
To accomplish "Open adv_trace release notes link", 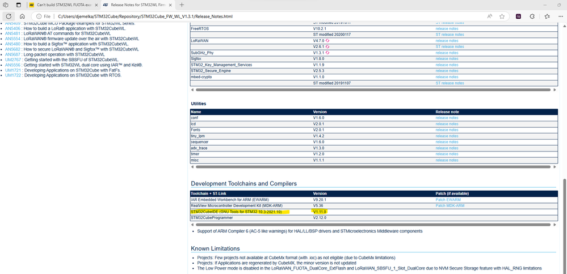I will point(447,148).
